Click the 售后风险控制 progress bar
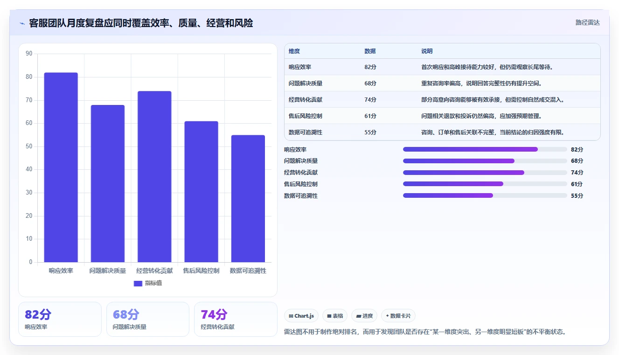The image size is (619, 355). (x=485, y=184)
